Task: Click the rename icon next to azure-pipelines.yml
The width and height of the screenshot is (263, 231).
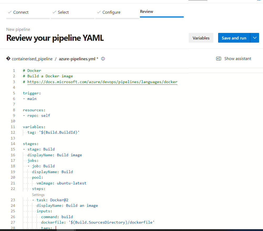Action: 103,59
